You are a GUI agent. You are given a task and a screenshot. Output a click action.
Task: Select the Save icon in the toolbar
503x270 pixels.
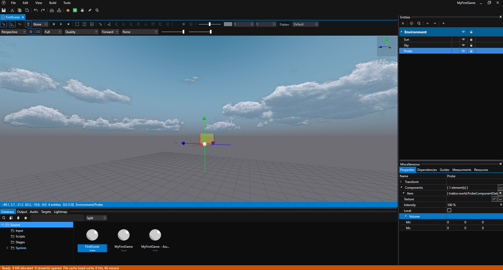(3, 10)
